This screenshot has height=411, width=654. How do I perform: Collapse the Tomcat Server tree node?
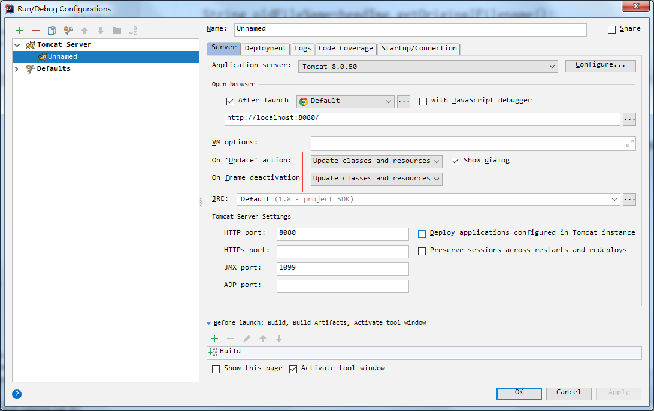(x=17, y=45)
